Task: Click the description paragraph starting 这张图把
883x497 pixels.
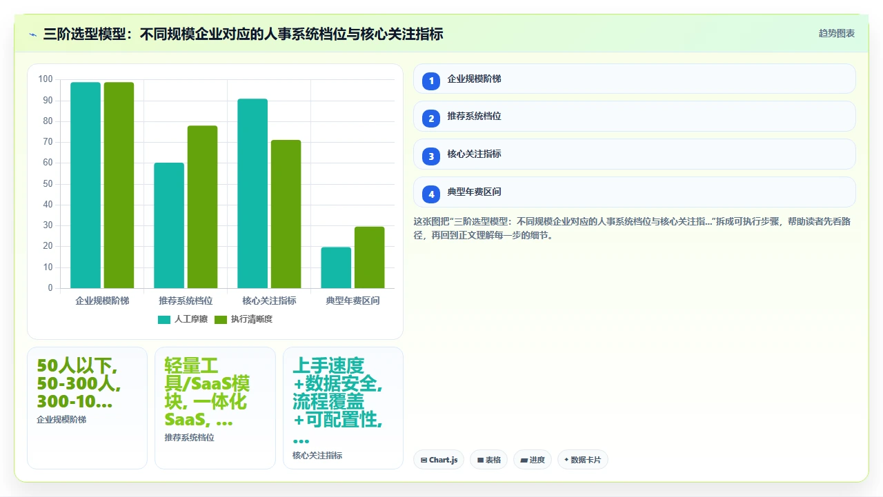Action: tap(633, 228)
